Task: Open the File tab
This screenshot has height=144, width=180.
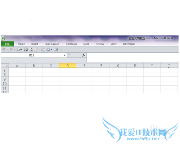Action: (x=7, y=44)
